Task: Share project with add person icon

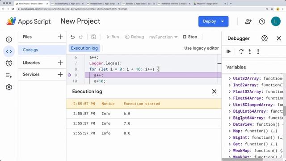Action: (248, 21)
